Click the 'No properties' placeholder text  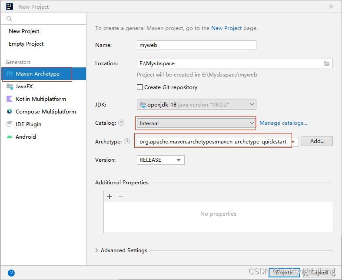click(218, 213)
